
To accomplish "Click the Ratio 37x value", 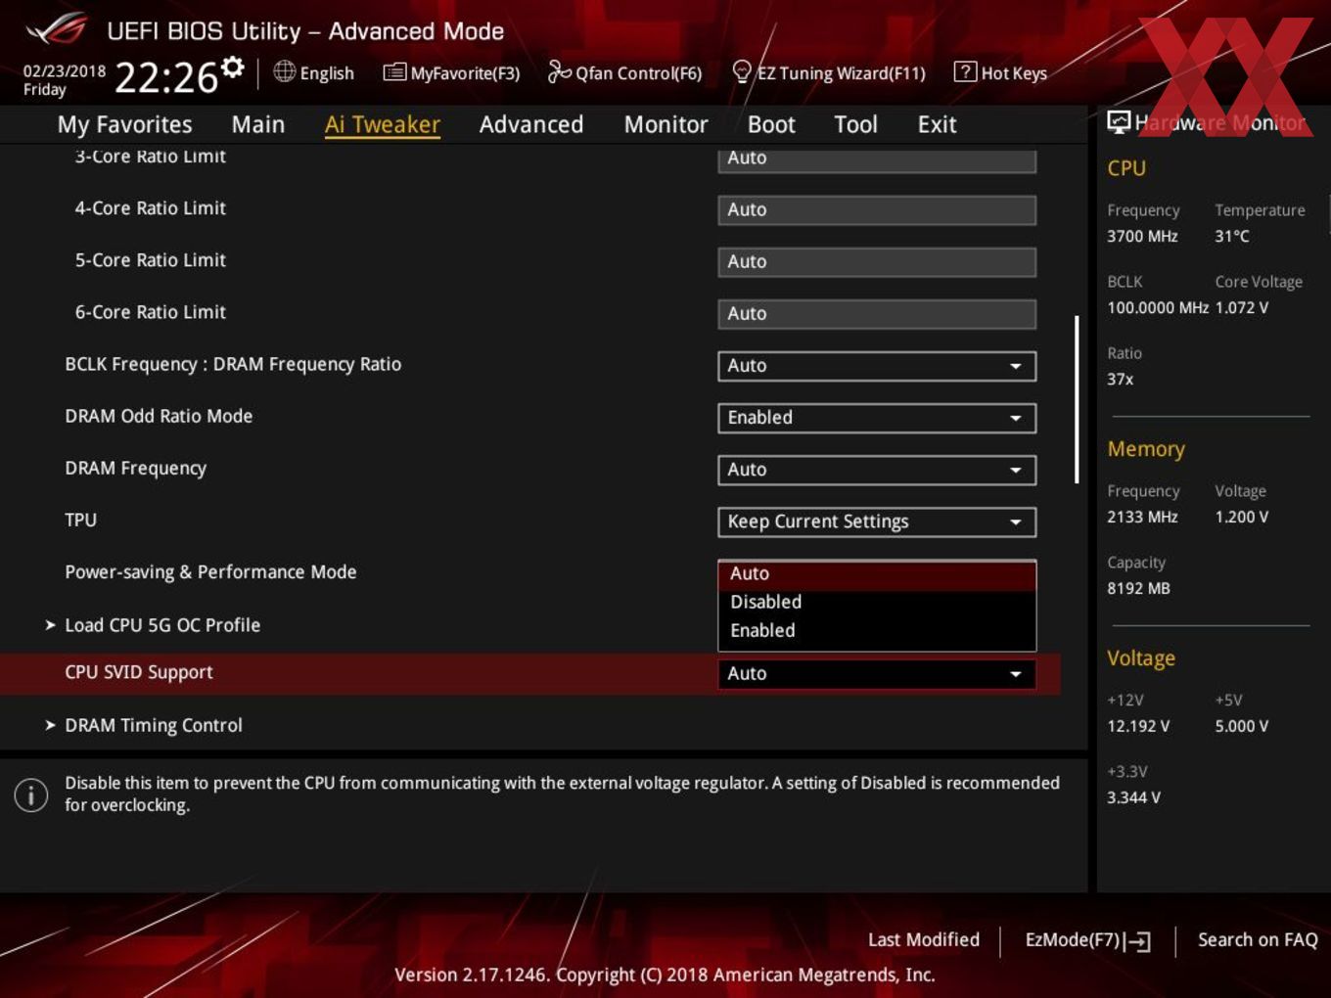I will pos(1121,379).
